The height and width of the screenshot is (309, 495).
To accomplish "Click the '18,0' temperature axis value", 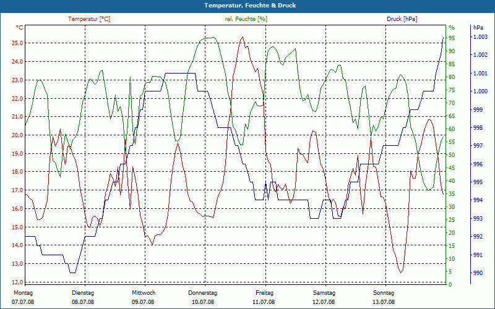I will (x=17, y=172).
